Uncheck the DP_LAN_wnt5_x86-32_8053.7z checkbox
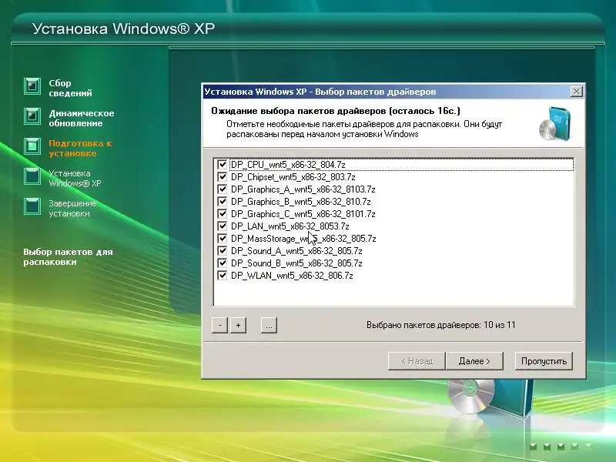Screen dimensions: 616x462 click(x=222, y=226)
